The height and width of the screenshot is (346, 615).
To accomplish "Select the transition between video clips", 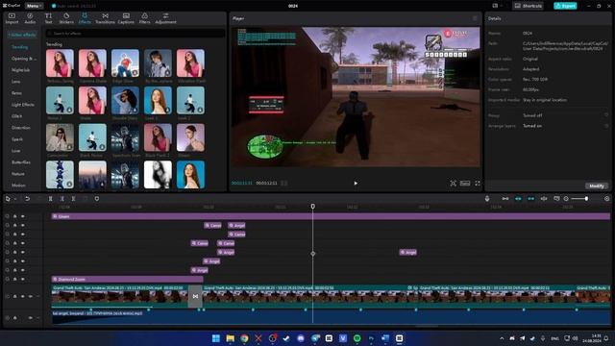I will [x=195, y=297].
